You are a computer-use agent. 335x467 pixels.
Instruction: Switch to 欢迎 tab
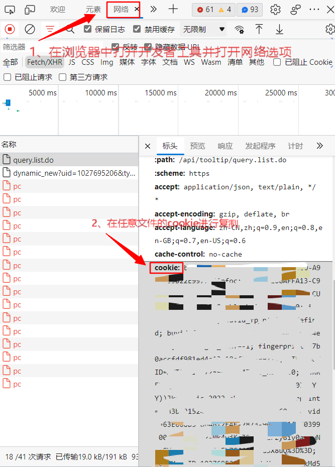[x=57, y=10]
